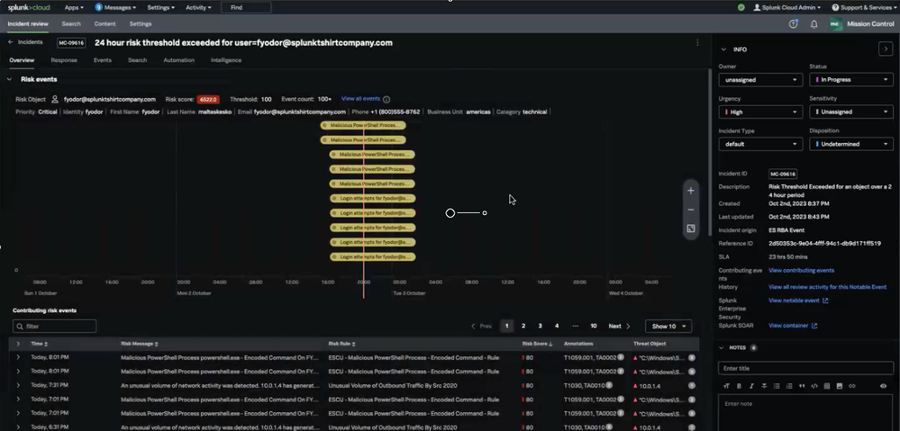Click the risk events filter field
900x431 pixels.
pos(54,326)
